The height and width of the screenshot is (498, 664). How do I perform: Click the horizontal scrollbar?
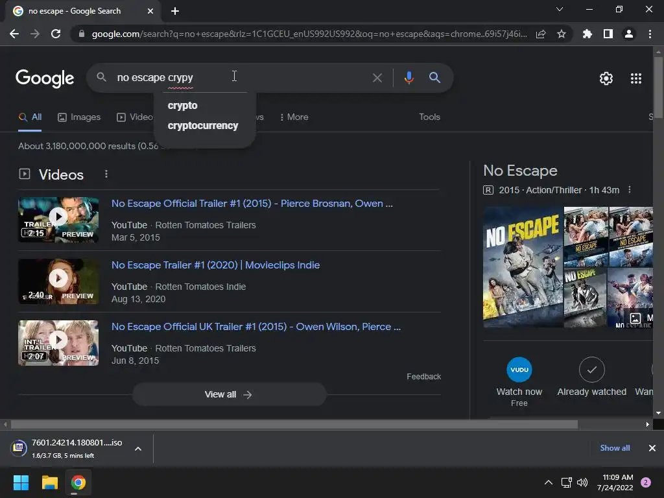294,424
